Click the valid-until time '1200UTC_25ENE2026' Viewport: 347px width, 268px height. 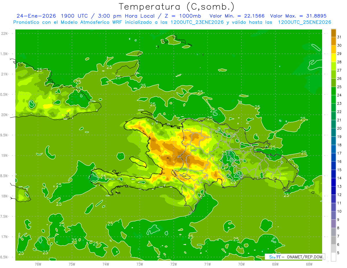(x=304, y=22)
